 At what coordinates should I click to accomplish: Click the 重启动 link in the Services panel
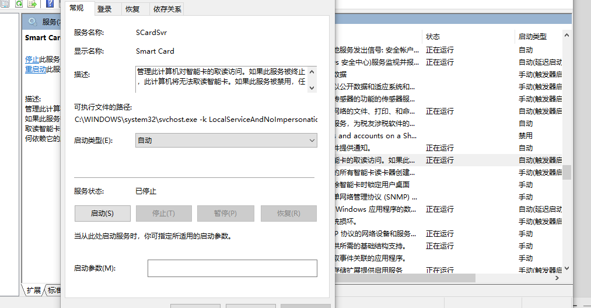point(36,69)
